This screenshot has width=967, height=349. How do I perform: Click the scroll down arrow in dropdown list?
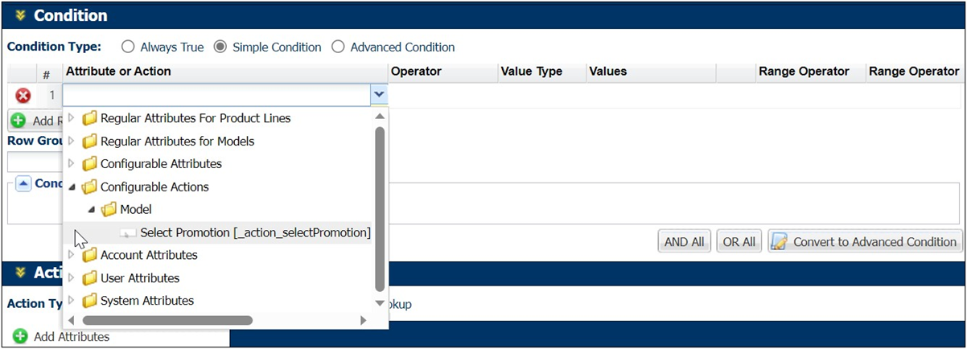(x=380, y=303)
